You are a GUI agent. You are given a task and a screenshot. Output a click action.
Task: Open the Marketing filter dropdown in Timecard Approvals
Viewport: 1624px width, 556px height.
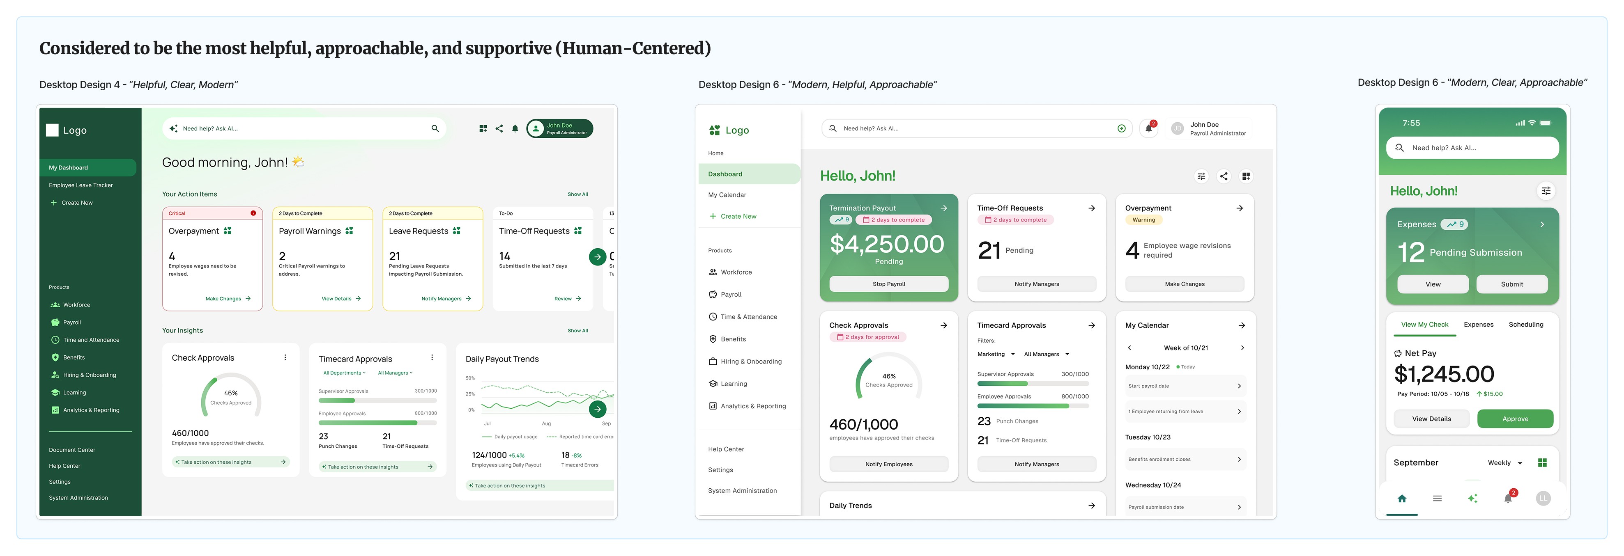tap(996, 354)
